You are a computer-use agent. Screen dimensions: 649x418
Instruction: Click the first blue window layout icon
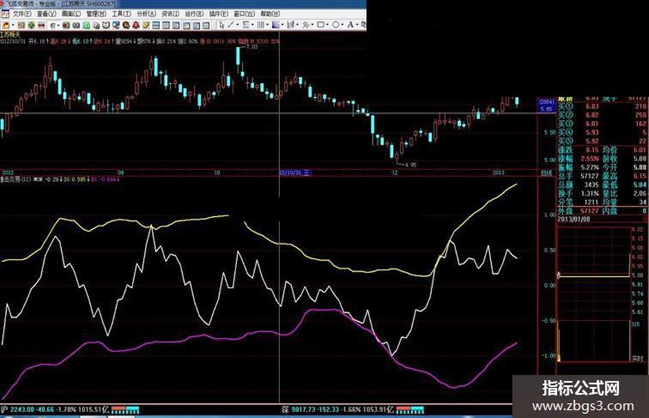156,25
